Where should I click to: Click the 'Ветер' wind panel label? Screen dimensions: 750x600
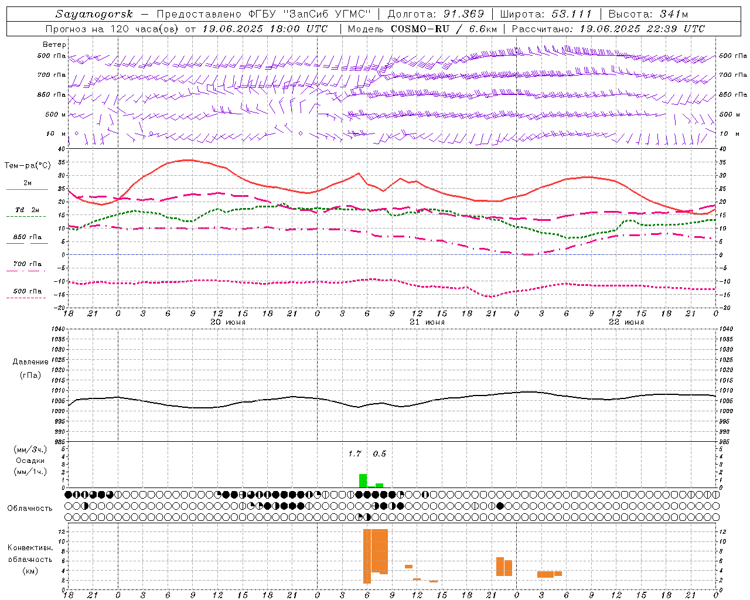coord(54,45)
